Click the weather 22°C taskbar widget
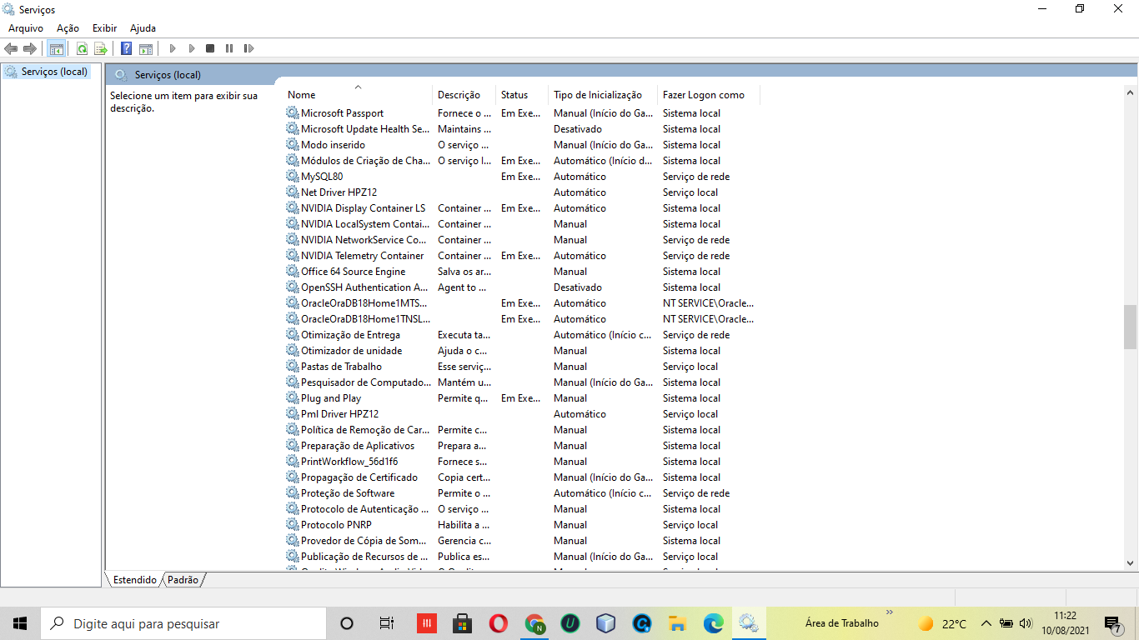1139x640 pixels. pos(942,623)
